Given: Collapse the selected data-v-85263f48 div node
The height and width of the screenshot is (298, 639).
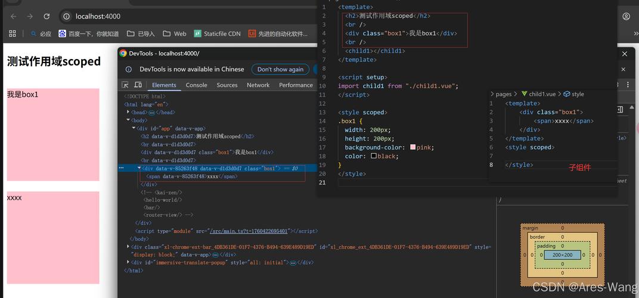Looking at the screenshot, I should pyautogui.click(x=139, y=168).
